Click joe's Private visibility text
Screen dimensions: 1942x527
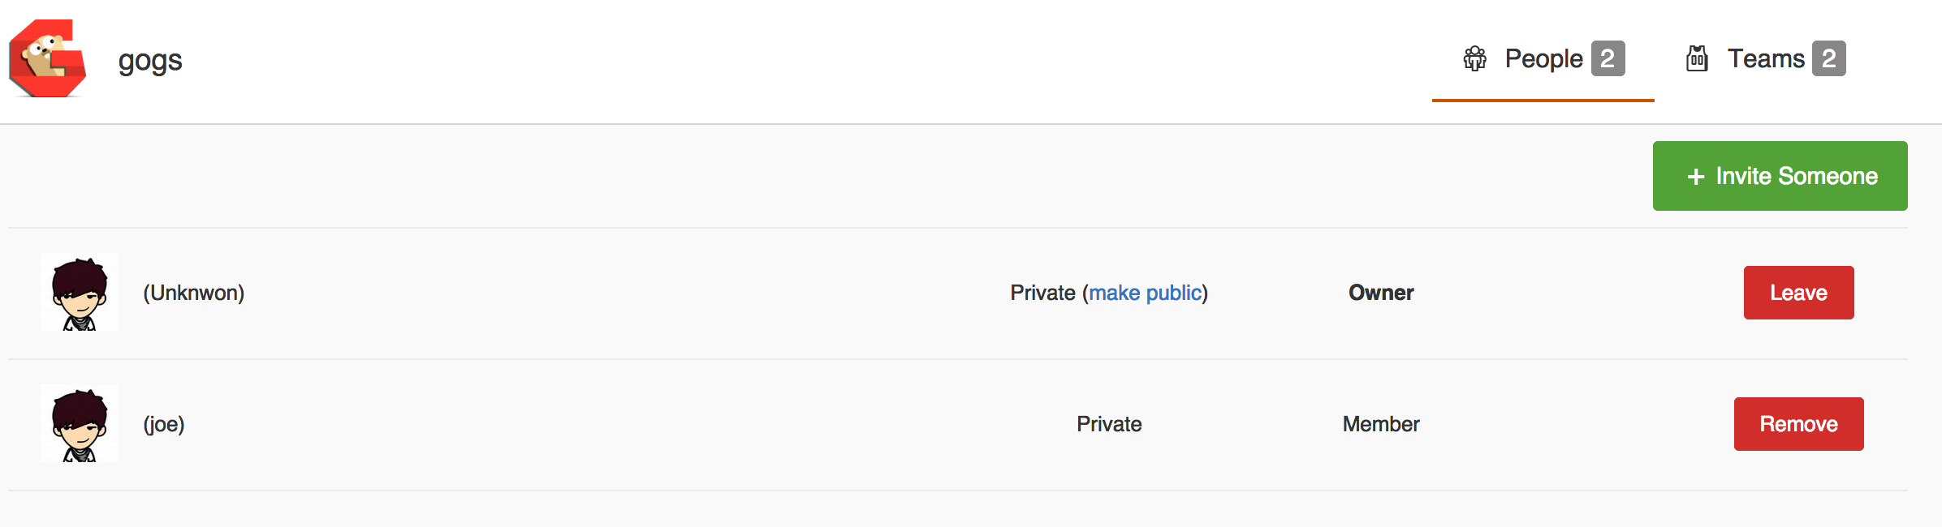click(1109, 424)
